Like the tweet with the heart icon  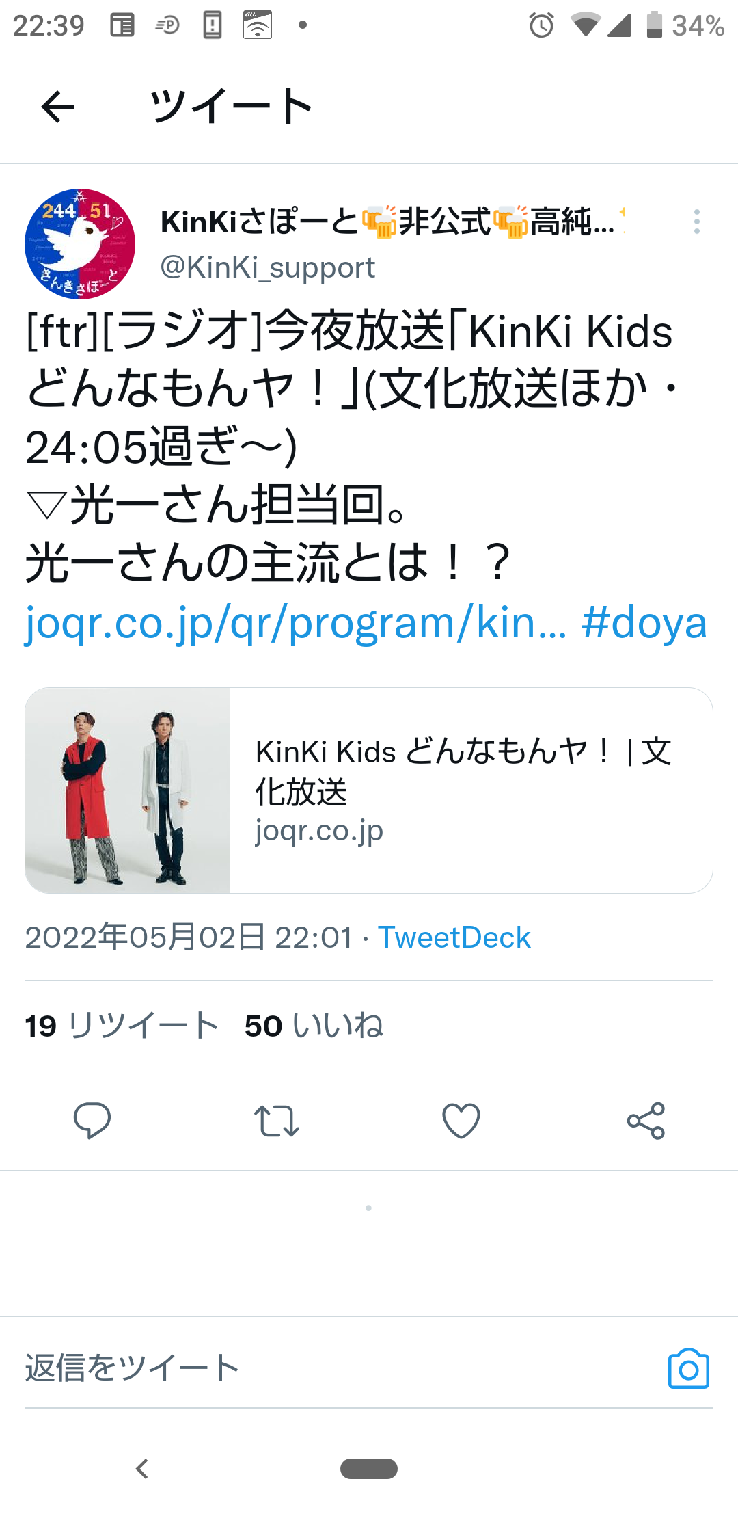pyautogui.click(x=461, y=1121)
